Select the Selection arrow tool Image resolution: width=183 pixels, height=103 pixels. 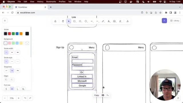[69, 21]
